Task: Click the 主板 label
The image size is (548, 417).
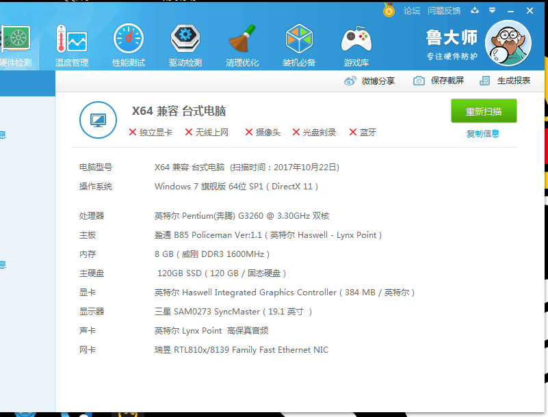Action: pos(88,235)
